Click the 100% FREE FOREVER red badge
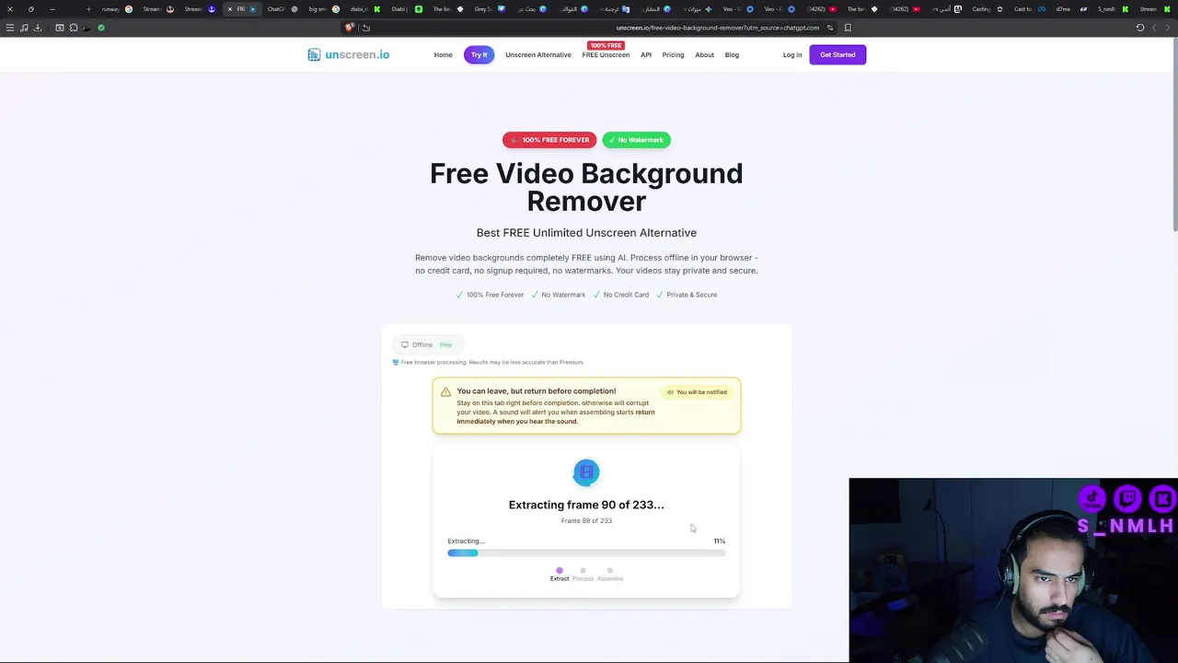The width and height of the screenshot is (1178, 663). pos(549,140)
